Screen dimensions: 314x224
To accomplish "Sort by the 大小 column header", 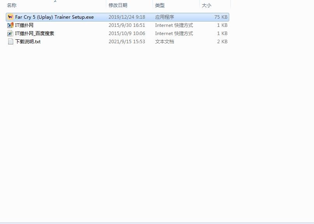I will 206,5.
